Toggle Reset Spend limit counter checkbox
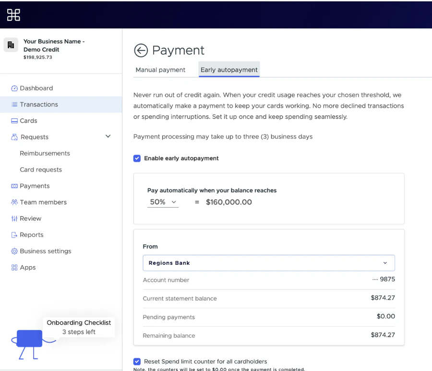This screenshot has width=432, height=371. pos(137,361)
